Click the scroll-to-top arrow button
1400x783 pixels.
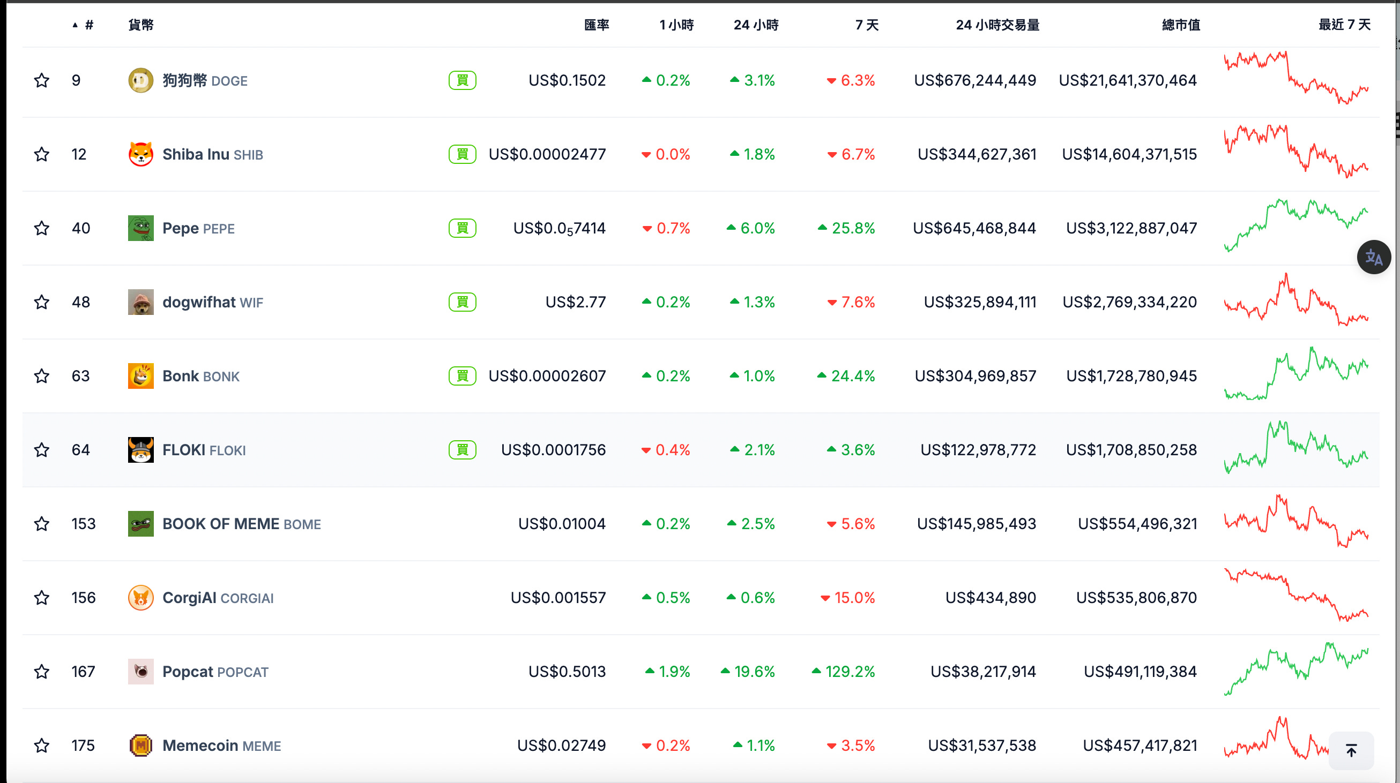point(1351,751)
